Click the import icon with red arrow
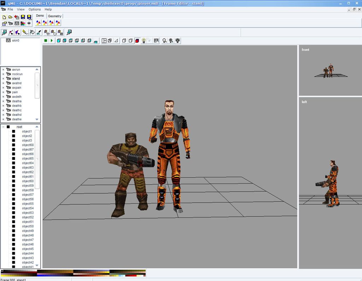362x281 pixels. click(x=17, y=17)
